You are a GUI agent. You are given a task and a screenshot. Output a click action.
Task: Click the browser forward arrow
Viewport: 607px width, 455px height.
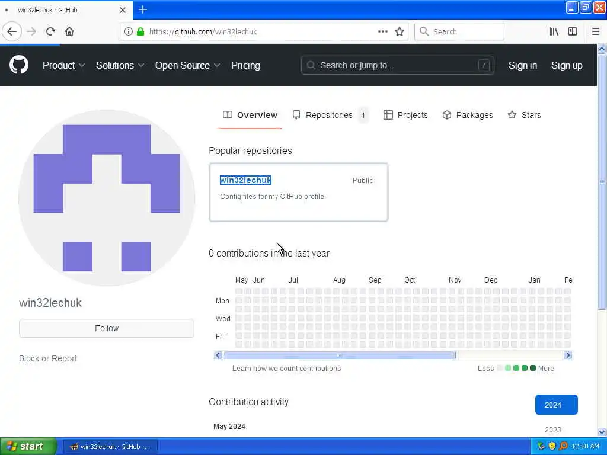click(32, 32)
